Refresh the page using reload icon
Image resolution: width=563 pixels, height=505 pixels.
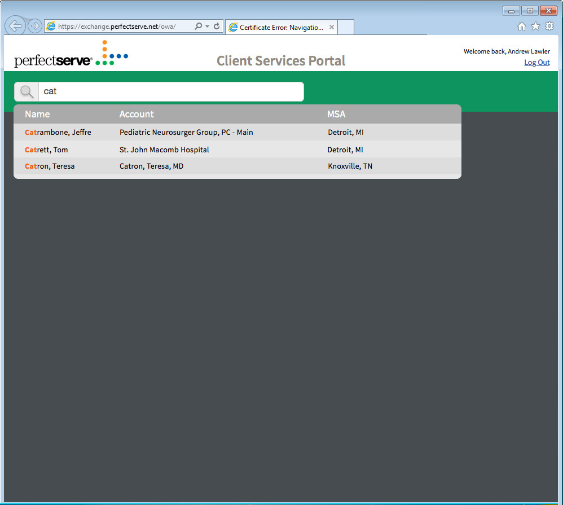tap(217, 26)
